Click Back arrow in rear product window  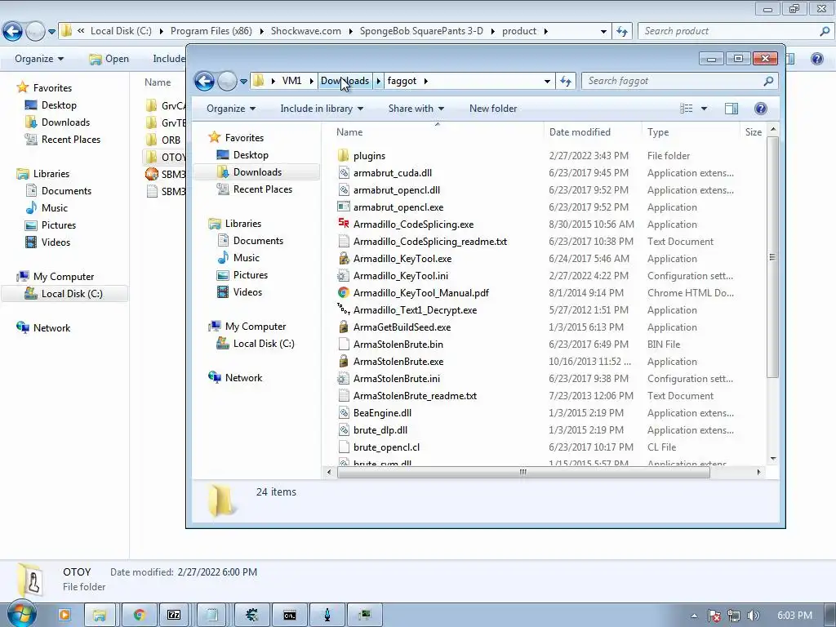pyautogui.click(x=13, y=31)
